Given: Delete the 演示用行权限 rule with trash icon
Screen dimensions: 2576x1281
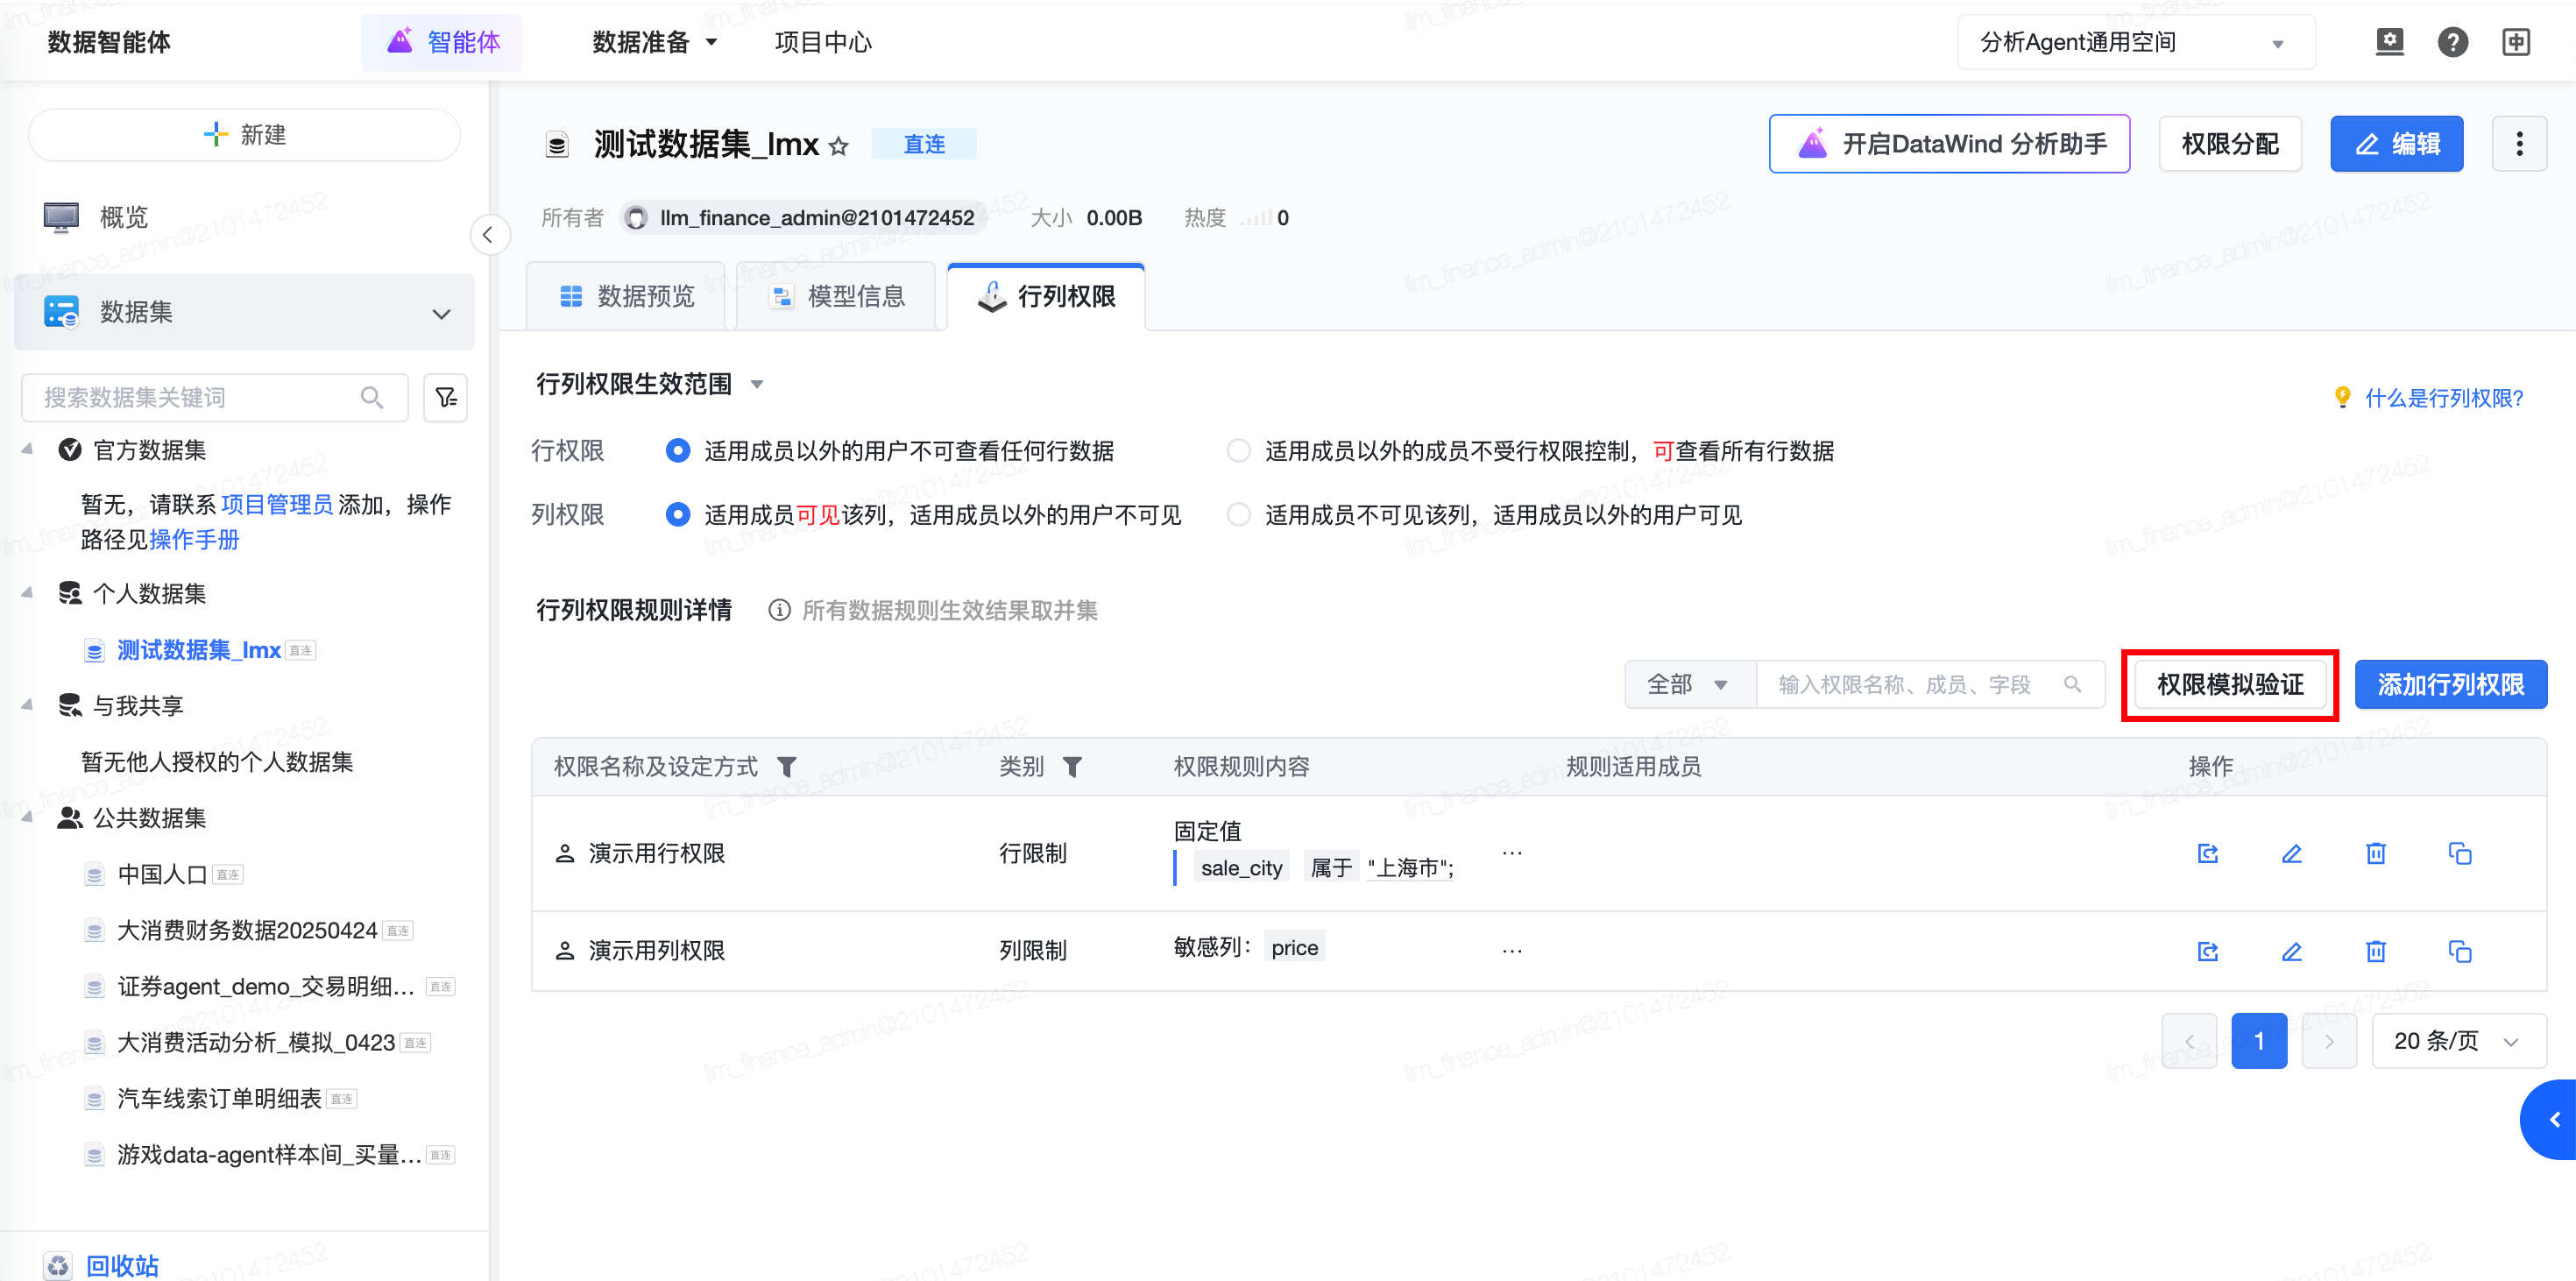Looking at the screenshot, I should coord(2376,853).
